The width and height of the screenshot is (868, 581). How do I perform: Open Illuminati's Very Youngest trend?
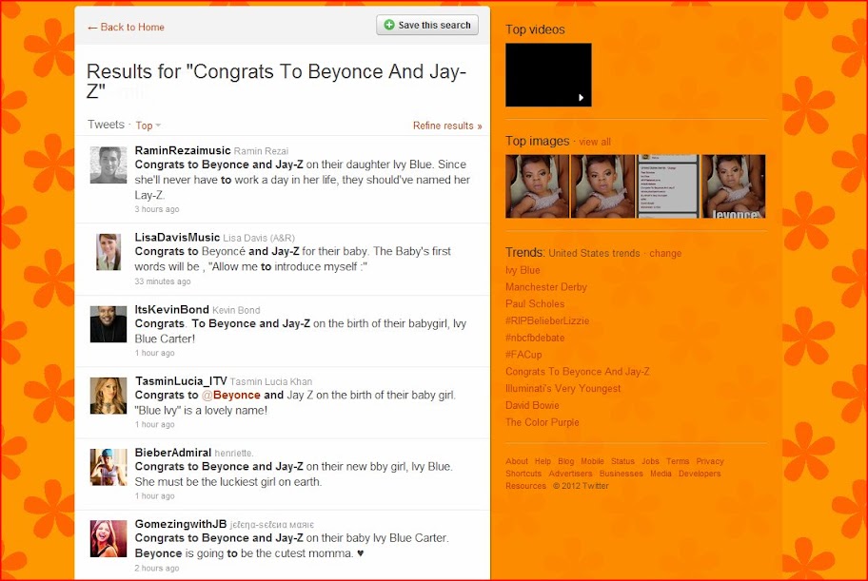tap(563, 388)
